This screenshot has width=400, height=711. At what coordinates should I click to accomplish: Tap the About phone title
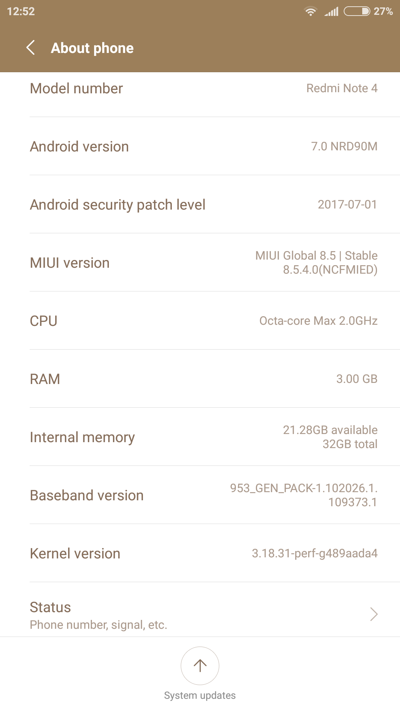pyautogui.click(x=92, y=48)
